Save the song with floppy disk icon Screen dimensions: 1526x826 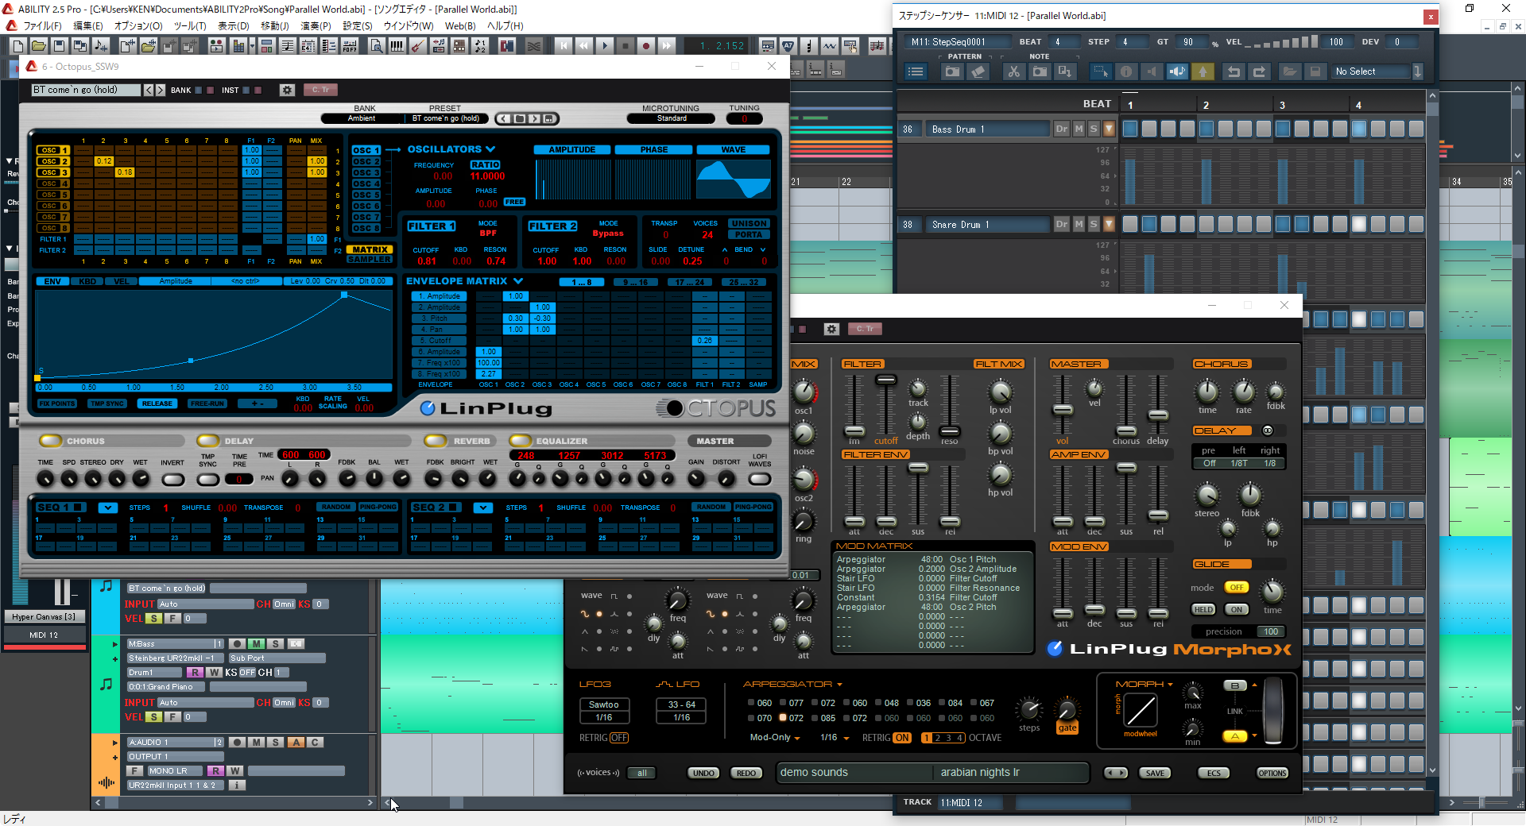click(x=59, y=46)
